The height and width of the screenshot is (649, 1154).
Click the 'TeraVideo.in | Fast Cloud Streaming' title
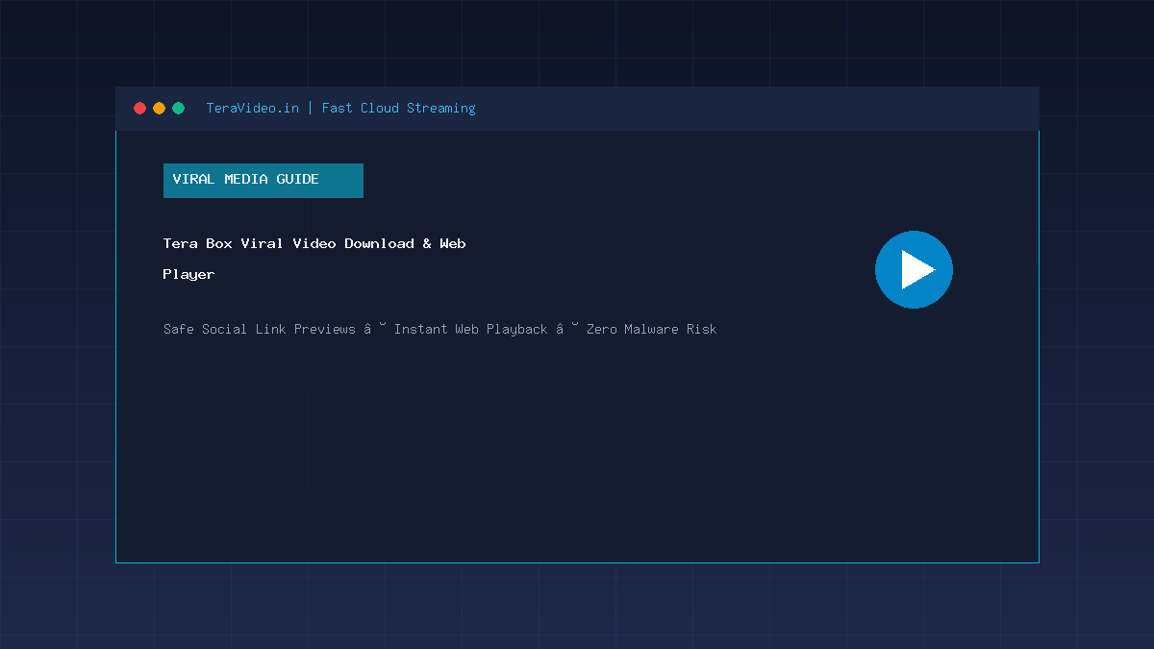tap(340, 108)
